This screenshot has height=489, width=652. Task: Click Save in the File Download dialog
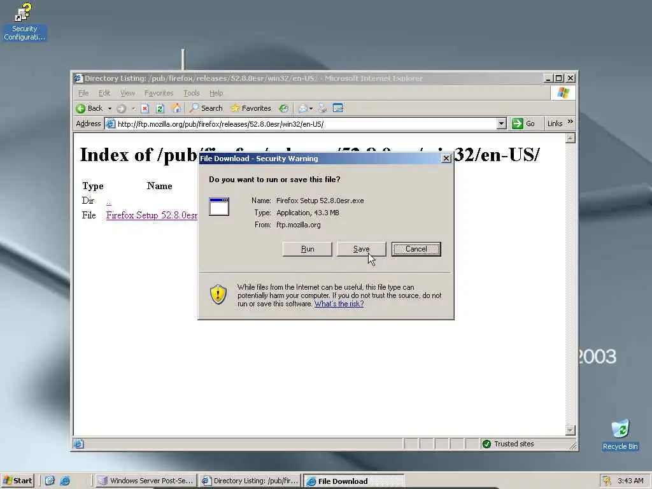point(361,249)
